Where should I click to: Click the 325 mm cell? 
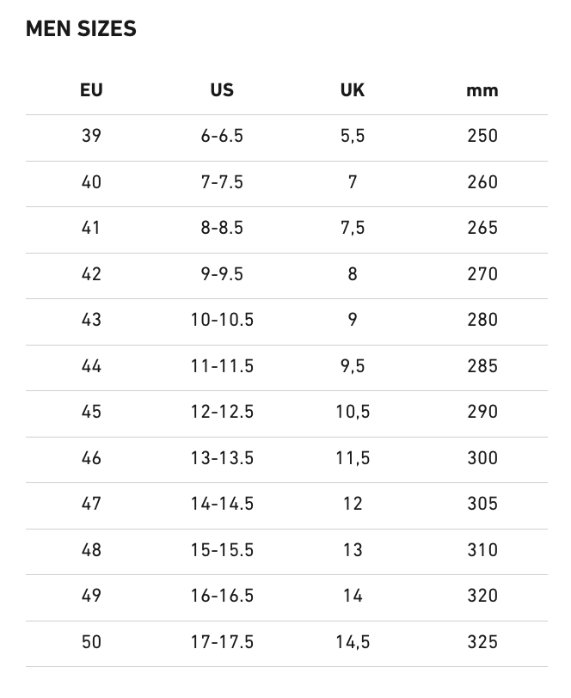(482, 642)
